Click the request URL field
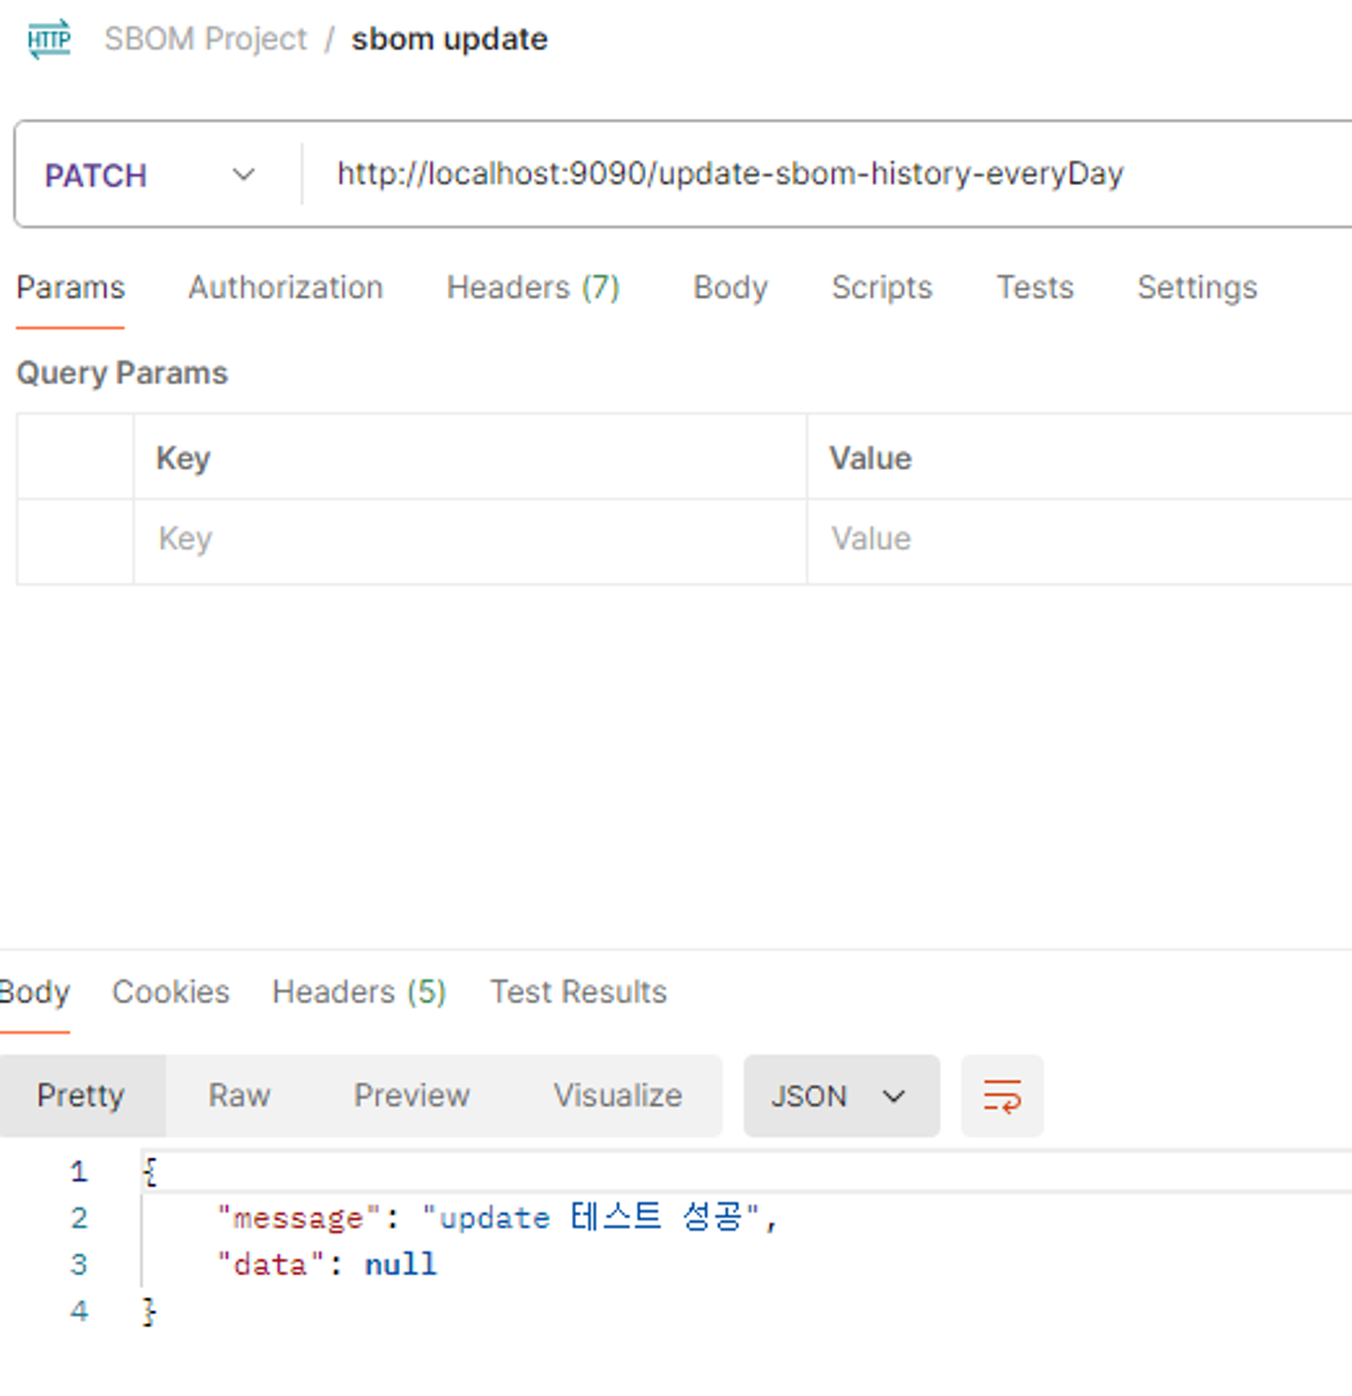 click(x=729, y=174)
